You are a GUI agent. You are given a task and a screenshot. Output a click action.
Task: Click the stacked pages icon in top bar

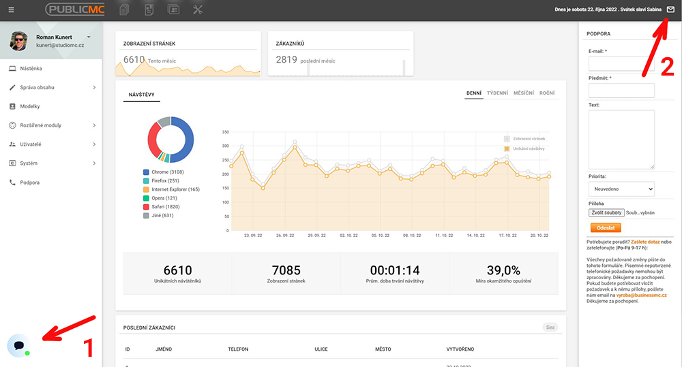point(125,10)
